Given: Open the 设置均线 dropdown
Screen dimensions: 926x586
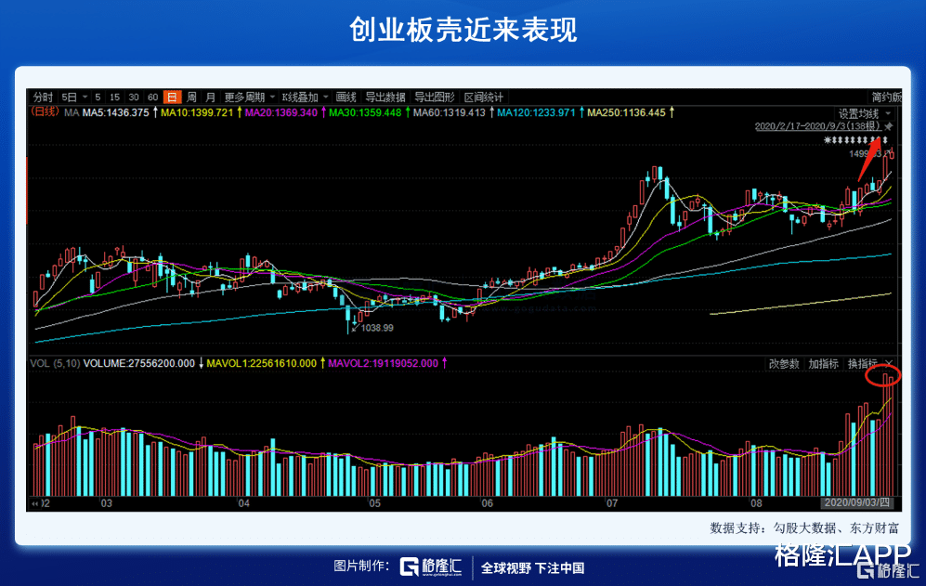Looking at the screenshot, I should pyautogui.click(x=865, y=113).
